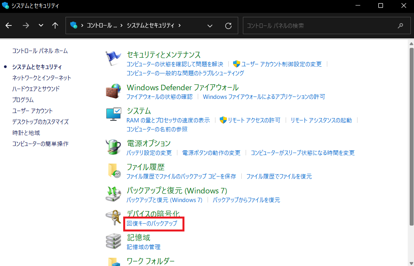Open システム heading link

(x=139, y=111)
